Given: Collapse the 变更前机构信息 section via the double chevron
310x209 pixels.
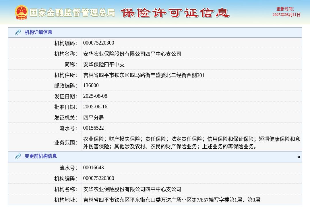Looking at the screenshot, I should (299, 157).
